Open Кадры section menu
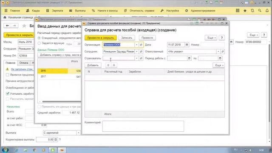Screen dimensions: 272x153 pyautogui.click(x=33, y=11)
